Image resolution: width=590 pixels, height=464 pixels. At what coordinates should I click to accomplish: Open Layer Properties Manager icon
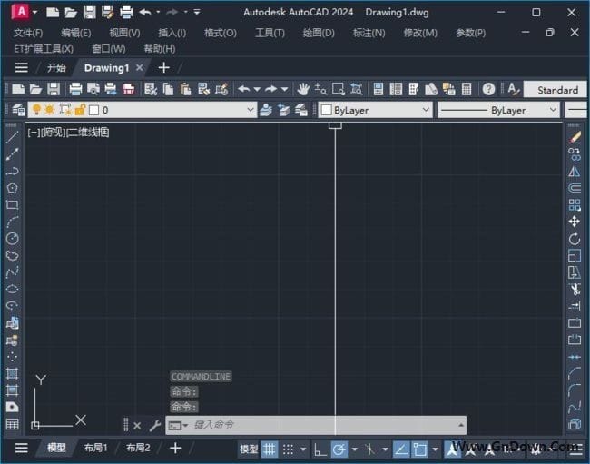[17, 110]
